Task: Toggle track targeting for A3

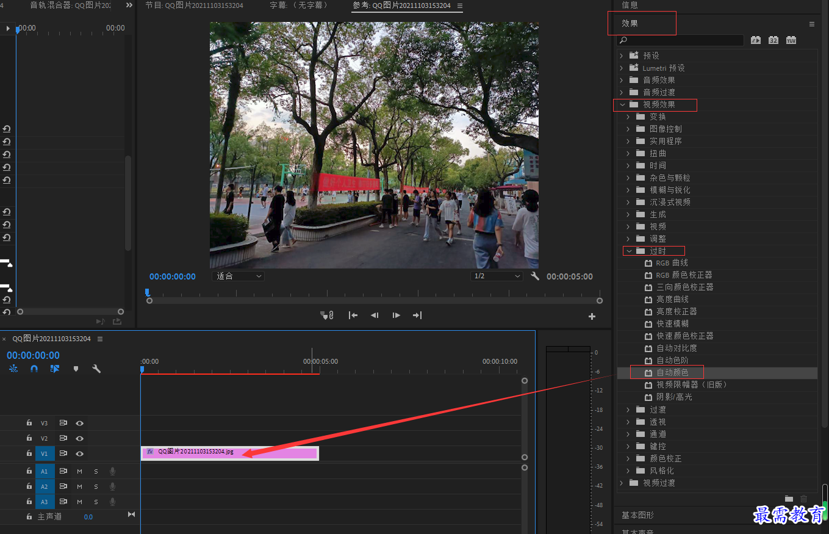Action: pos(44,502)
